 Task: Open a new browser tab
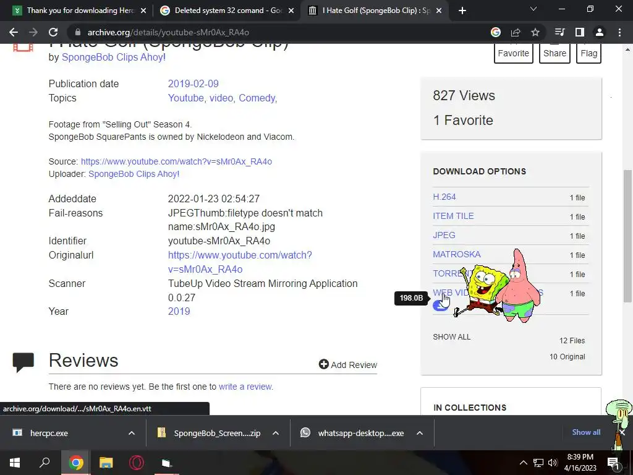pyautogui.click(x=462, y=11)
